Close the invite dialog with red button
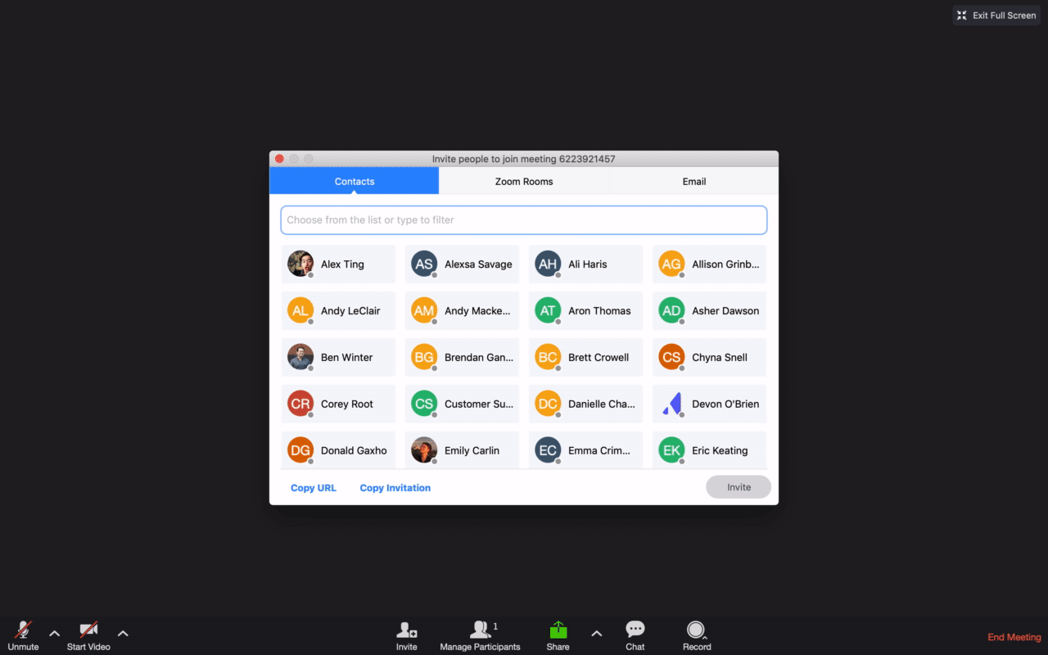 coord(279,159)
